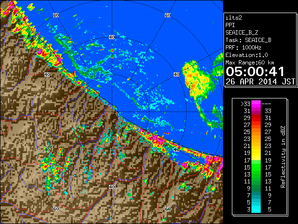Select the "PPI" scan type label
Image resolution: width=298 pixels, height=224 pixels.
point(230,25)
